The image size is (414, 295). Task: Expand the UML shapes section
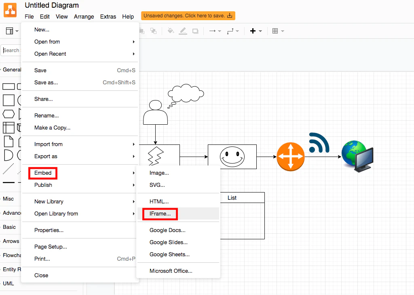point(8,284)
